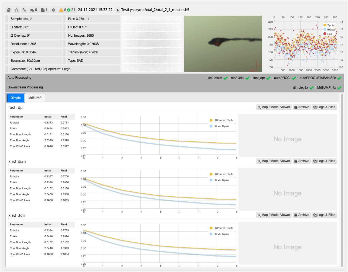Switch to the MrBUMP tab
The height and width of the screenshot is (272, 348).
click(35, 98)
